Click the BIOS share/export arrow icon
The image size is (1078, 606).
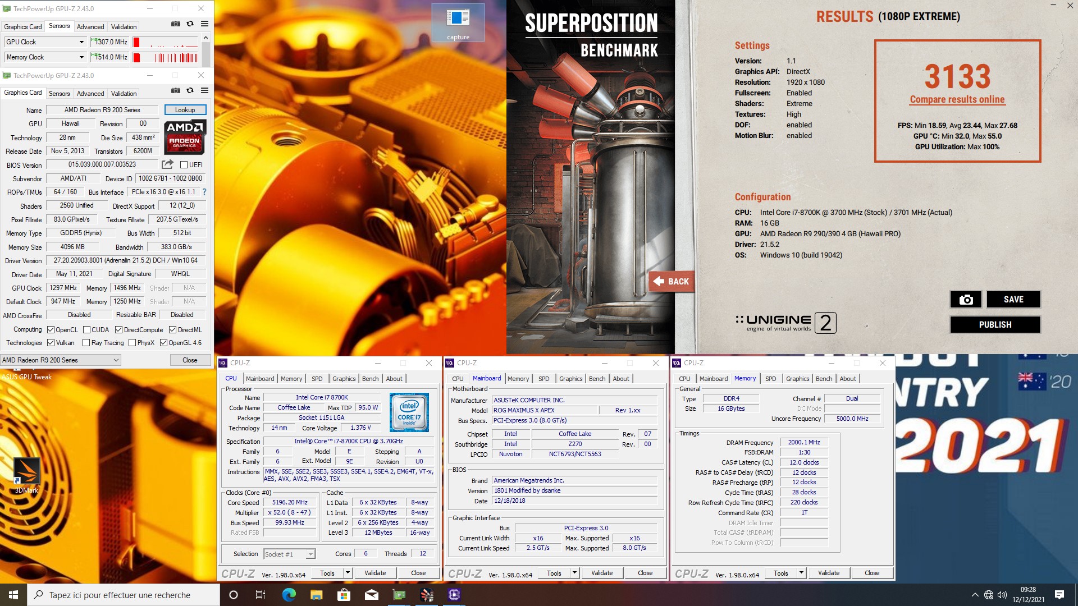[x=167, y=164]
